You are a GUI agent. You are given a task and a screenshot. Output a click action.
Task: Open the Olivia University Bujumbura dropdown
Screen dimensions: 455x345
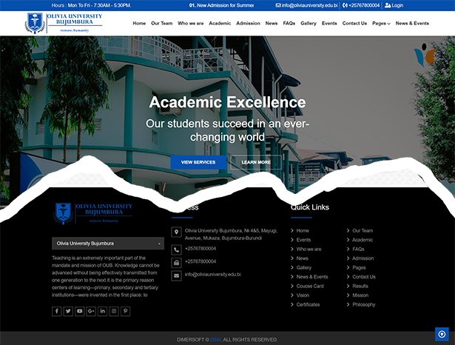point(108,243)
